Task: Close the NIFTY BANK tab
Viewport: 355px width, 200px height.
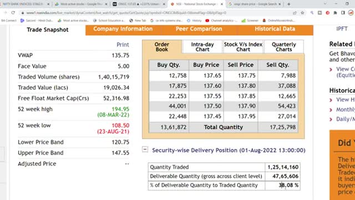Action: pyautogui.click(x=48, y=4)
